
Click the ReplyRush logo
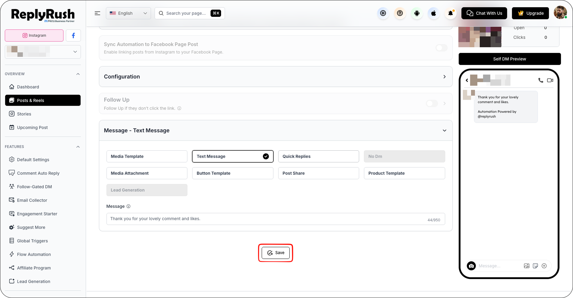(x=43, y=15)
